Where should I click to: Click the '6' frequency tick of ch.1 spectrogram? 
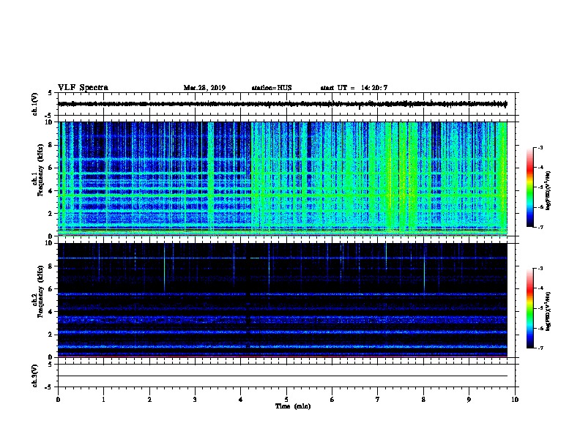pyautogui.click(x=51, y=168)
